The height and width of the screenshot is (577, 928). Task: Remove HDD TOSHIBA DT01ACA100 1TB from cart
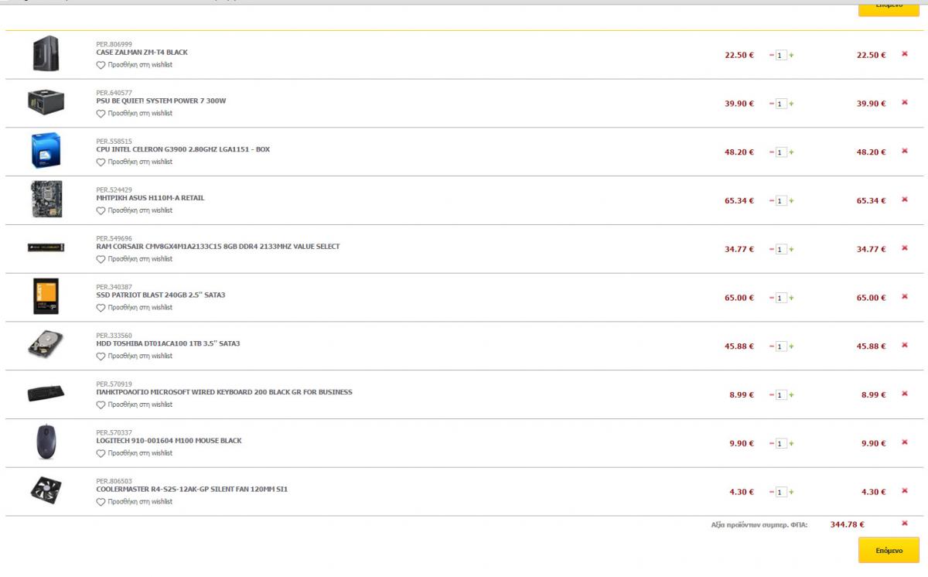(x=905, y=345)
